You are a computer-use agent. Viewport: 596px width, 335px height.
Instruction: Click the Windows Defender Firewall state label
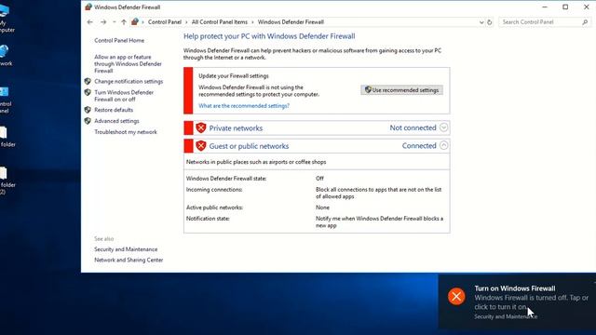coord(226,178)
